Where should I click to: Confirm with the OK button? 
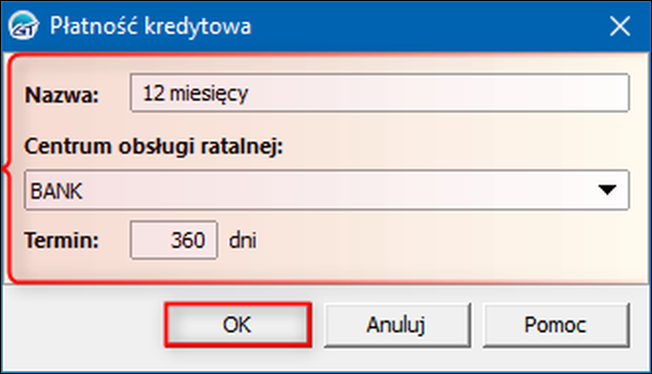point(238,324)
